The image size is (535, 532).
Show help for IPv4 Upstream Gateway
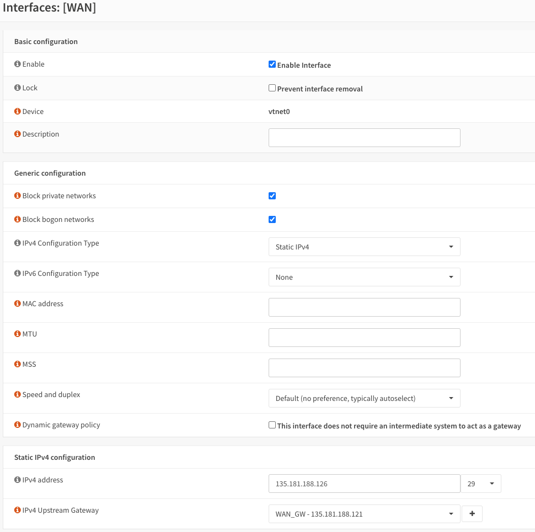coord(18,510)
